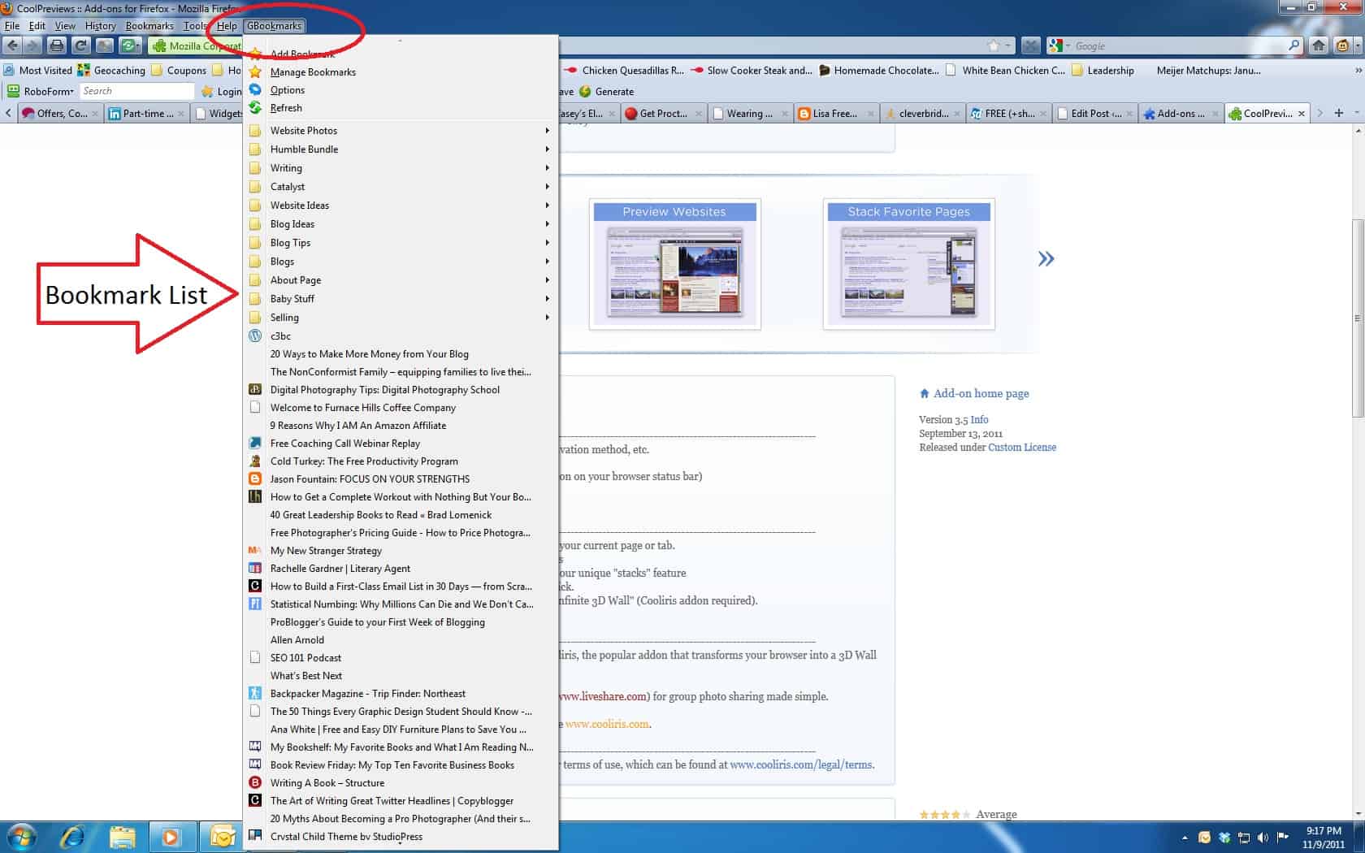Expand the Selling folder submenu arrow
This screenshot has height=853, width=1365.
(548, 318)
